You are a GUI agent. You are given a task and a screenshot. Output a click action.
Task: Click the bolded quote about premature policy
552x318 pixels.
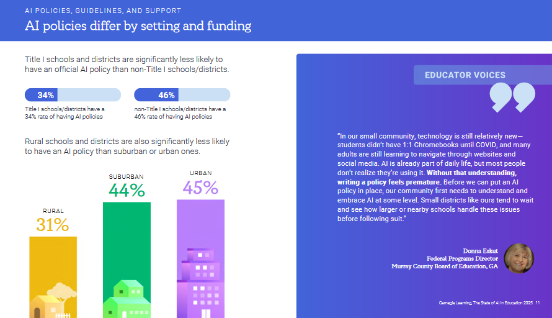pyautogui.click(x=428, y=177)
